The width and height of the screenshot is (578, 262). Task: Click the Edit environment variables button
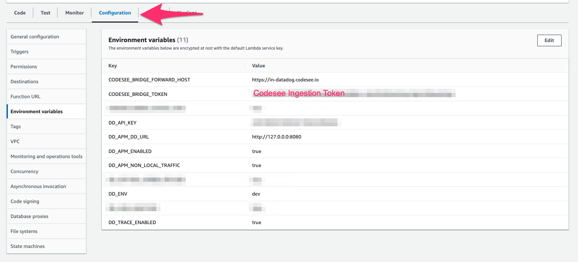pos(549,40)
